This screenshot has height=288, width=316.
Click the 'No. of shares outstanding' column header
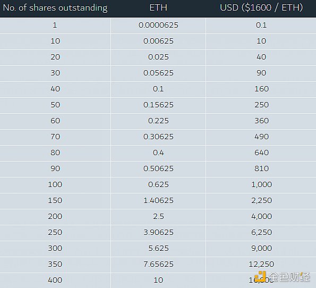pos(55,8)
